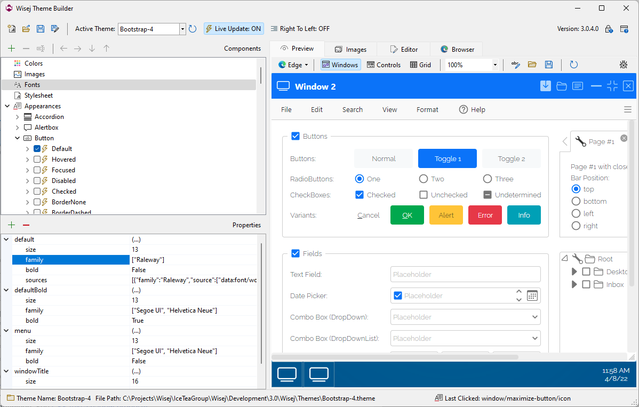Uncheck the Default button state checkbox

click(x=37, y=149)
